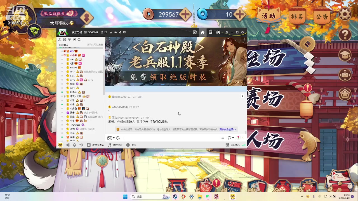This screenshot has width=358, height=201.
Task: Click the user list scrollbar
Action: pyautogui.click(x=104, y=75)
